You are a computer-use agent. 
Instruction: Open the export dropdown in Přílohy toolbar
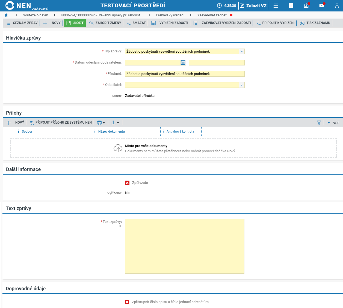click(115, 123)
